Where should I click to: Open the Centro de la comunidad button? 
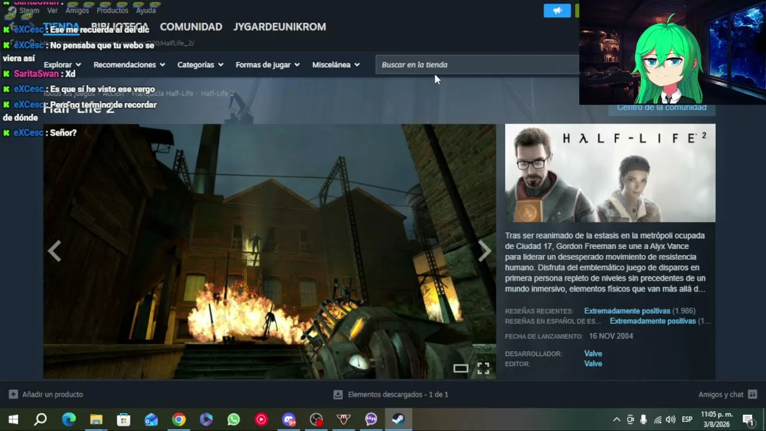pos(662,108)
